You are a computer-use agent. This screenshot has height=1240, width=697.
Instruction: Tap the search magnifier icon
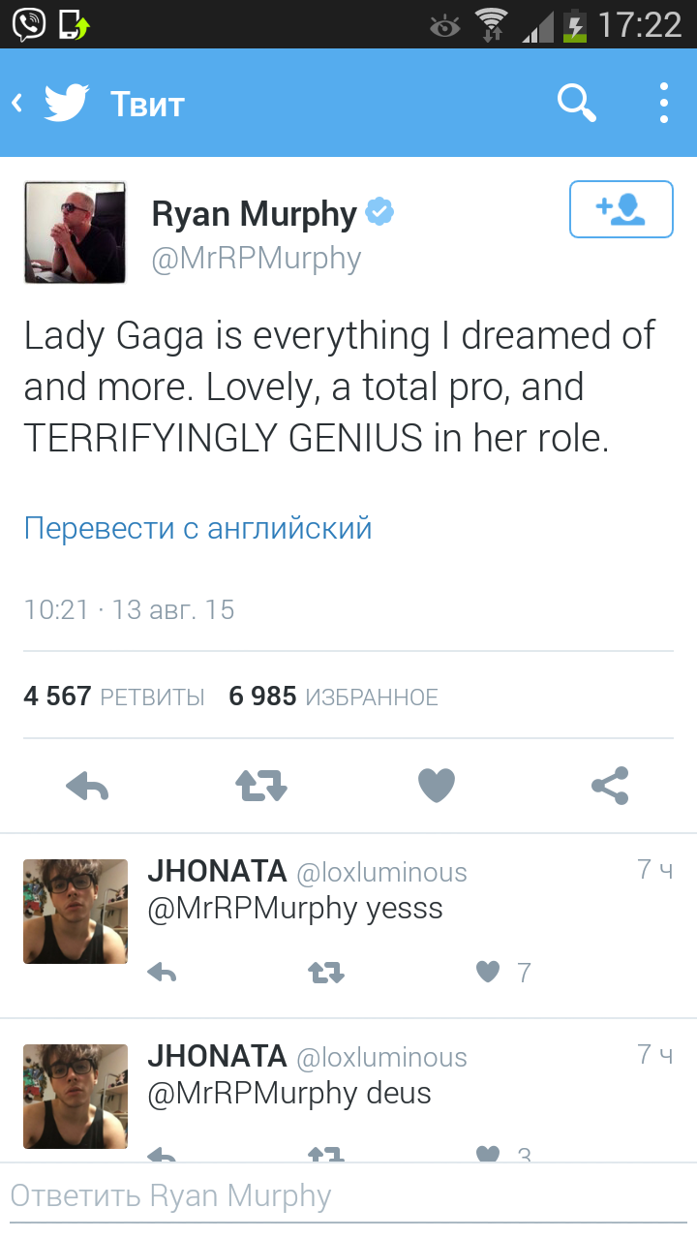pyautogui.click(x=577, y=103)
